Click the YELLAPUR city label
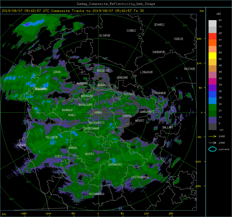 coord(51,137)
